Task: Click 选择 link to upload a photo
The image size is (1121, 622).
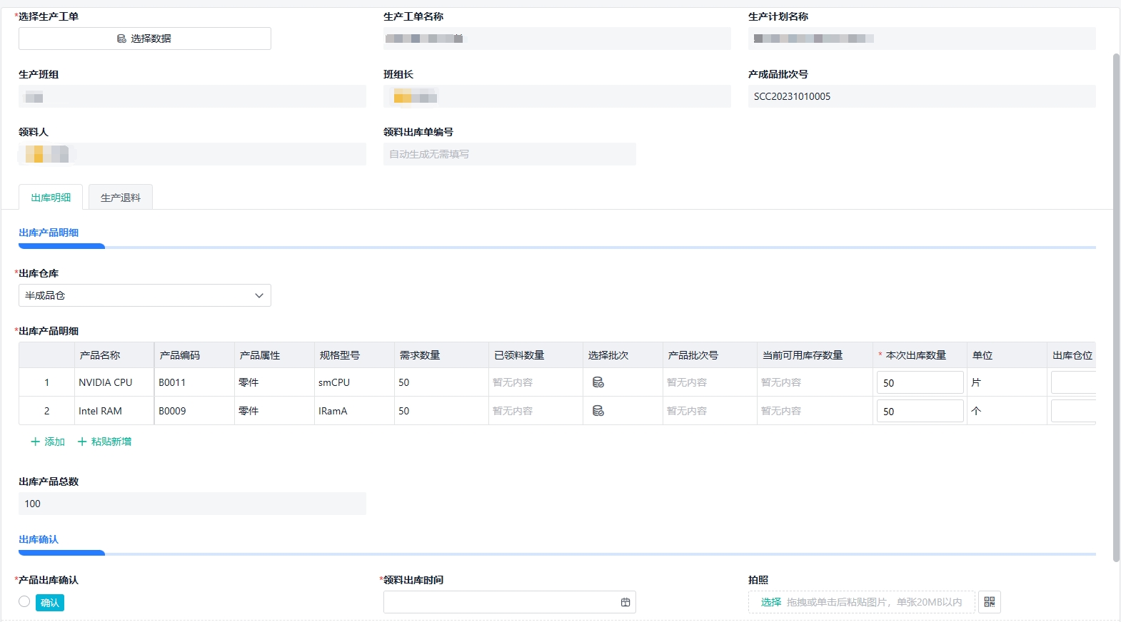Action: tap(770, 603)
